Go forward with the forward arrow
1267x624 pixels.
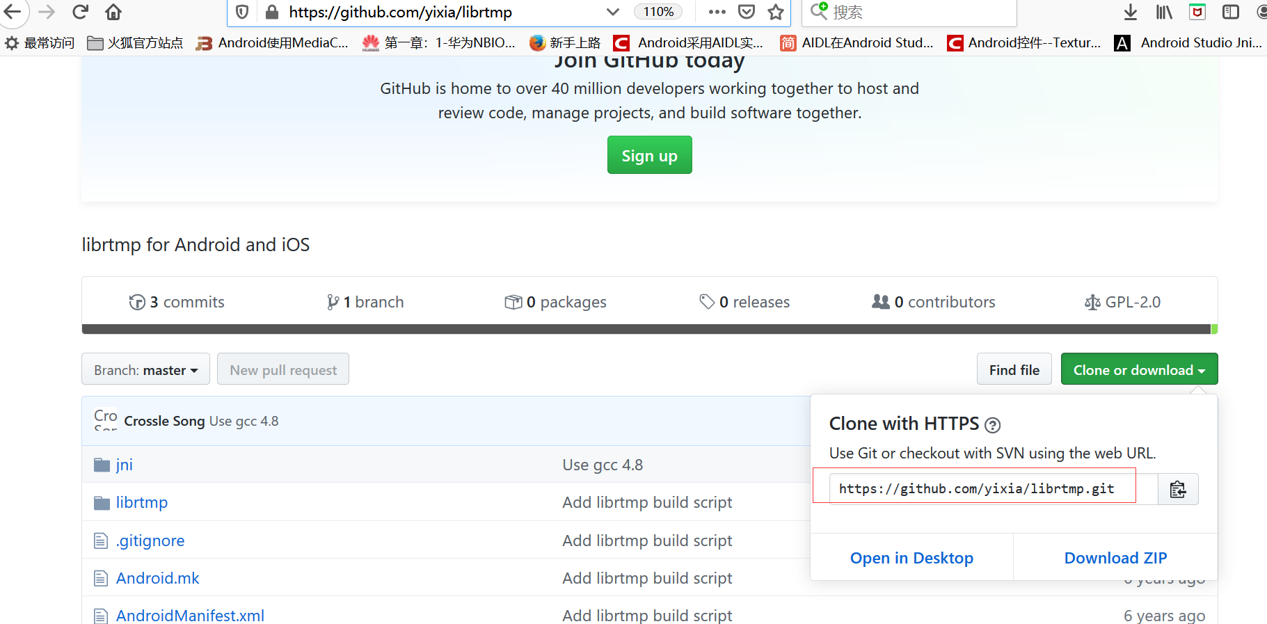click(x=47, y=12)
